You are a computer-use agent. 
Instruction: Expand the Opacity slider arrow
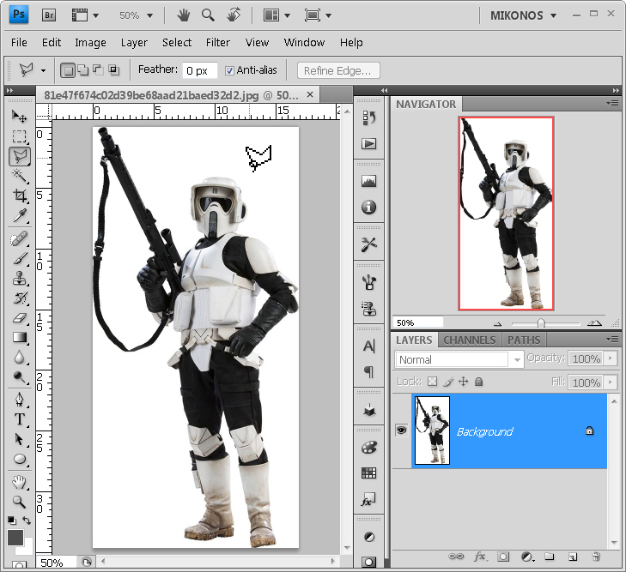(x=610, y=358)
